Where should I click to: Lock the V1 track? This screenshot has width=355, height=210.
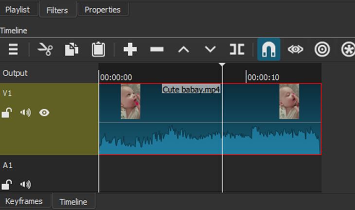(7, 113)
